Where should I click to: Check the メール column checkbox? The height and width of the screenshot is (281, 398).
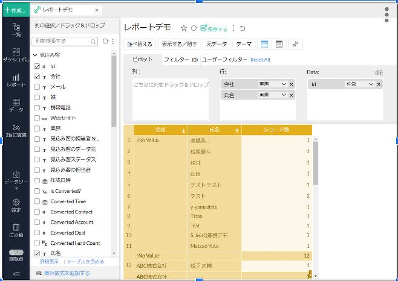coord(38,87)
